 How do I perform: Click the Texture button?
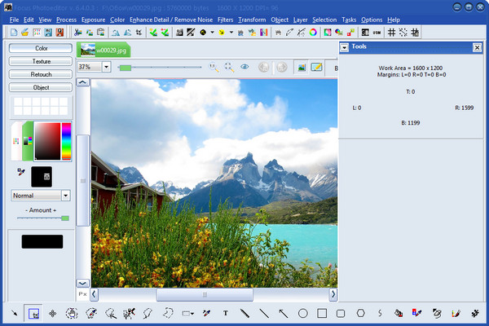[41, 61]
